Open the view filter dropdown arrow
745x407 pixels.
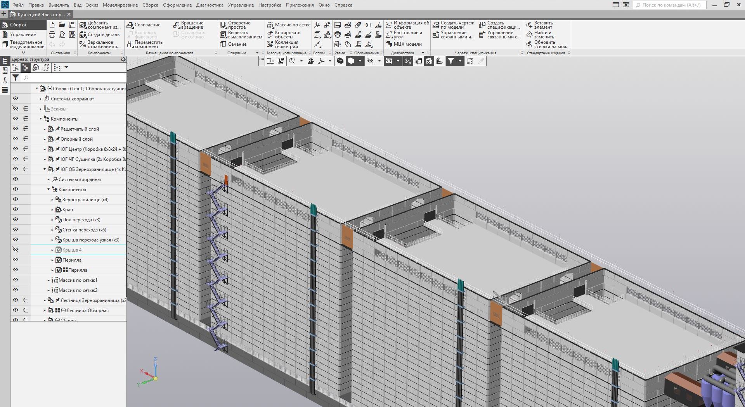tap(460, 61)
